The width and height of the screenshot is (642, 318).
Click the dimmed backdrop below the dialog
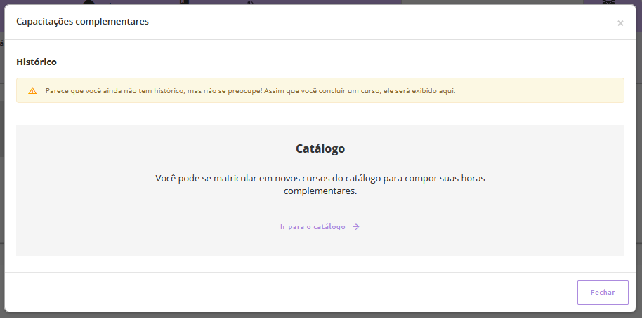pos(316,315)
